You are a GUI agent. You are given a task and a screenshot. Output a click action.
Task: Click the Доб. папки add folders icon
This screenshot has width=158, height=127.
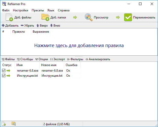45,17
